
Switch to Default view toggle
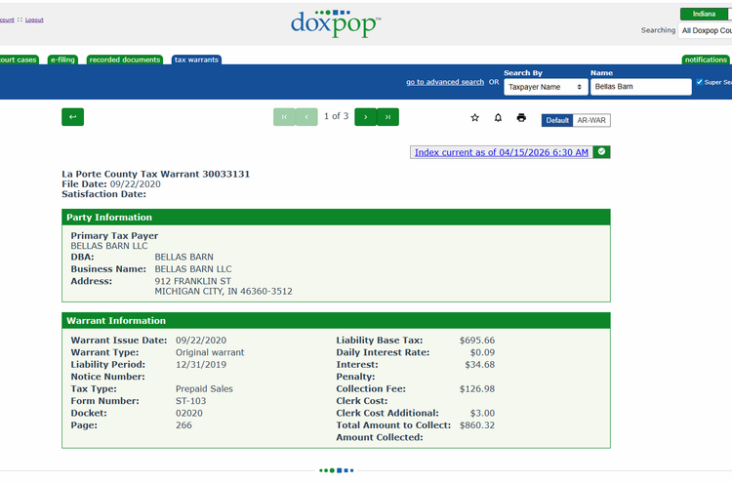pyautogui.click(x=557, y=120)
